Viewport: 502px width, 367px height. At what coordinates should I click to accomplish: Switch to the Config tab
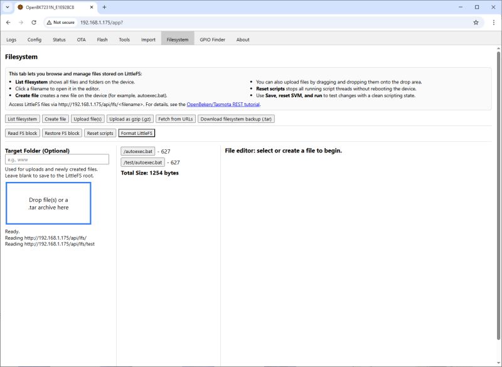coord(34,39)
